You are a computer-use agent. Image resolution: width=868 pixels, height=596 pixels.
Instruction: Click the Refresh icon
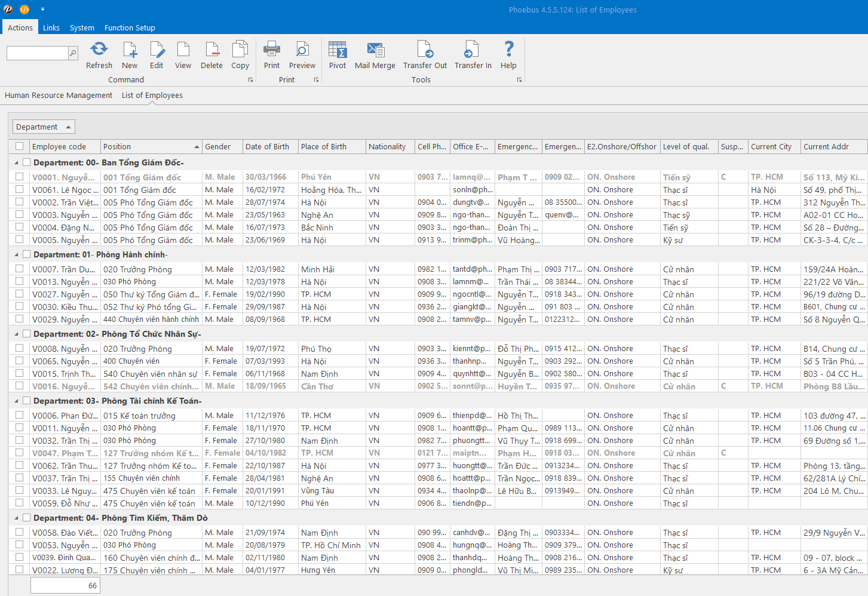[x=99, y=49]
